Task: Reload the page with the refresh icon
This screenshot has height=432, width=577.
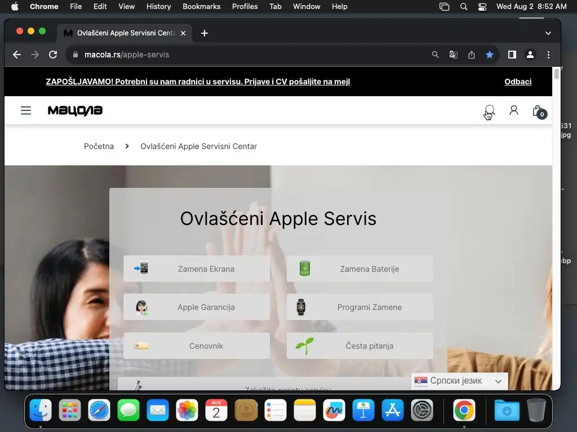Action: 53,55
